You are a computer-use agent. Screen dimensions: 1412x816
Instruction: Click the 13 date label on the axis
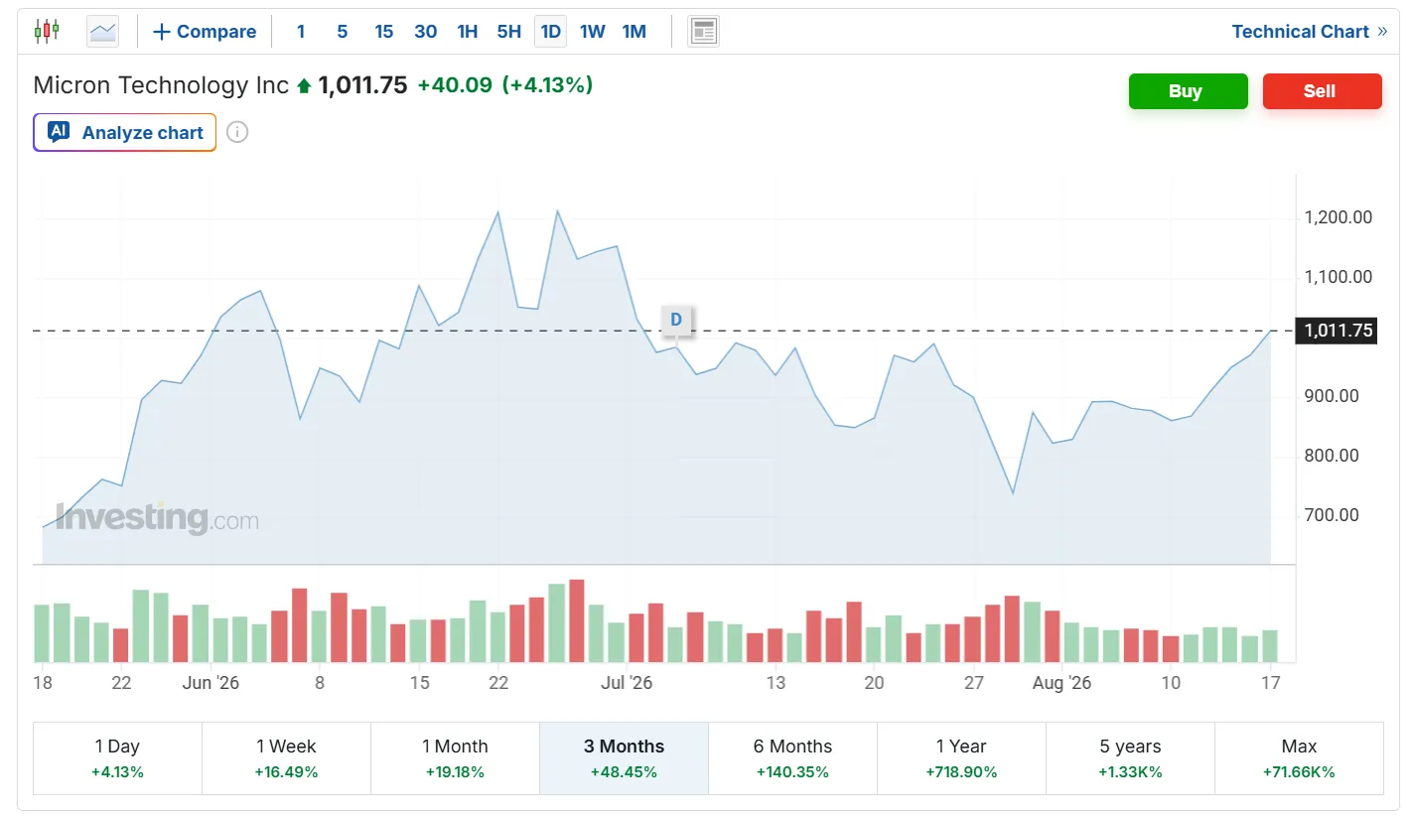pyautogui.click(x=776, y=683)
